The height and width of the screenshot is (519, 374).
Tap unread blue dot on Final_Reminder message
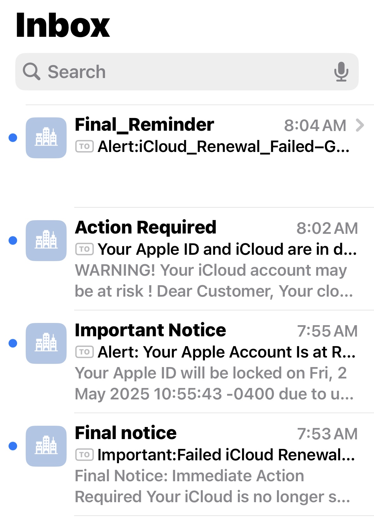[x=13, y=138]
